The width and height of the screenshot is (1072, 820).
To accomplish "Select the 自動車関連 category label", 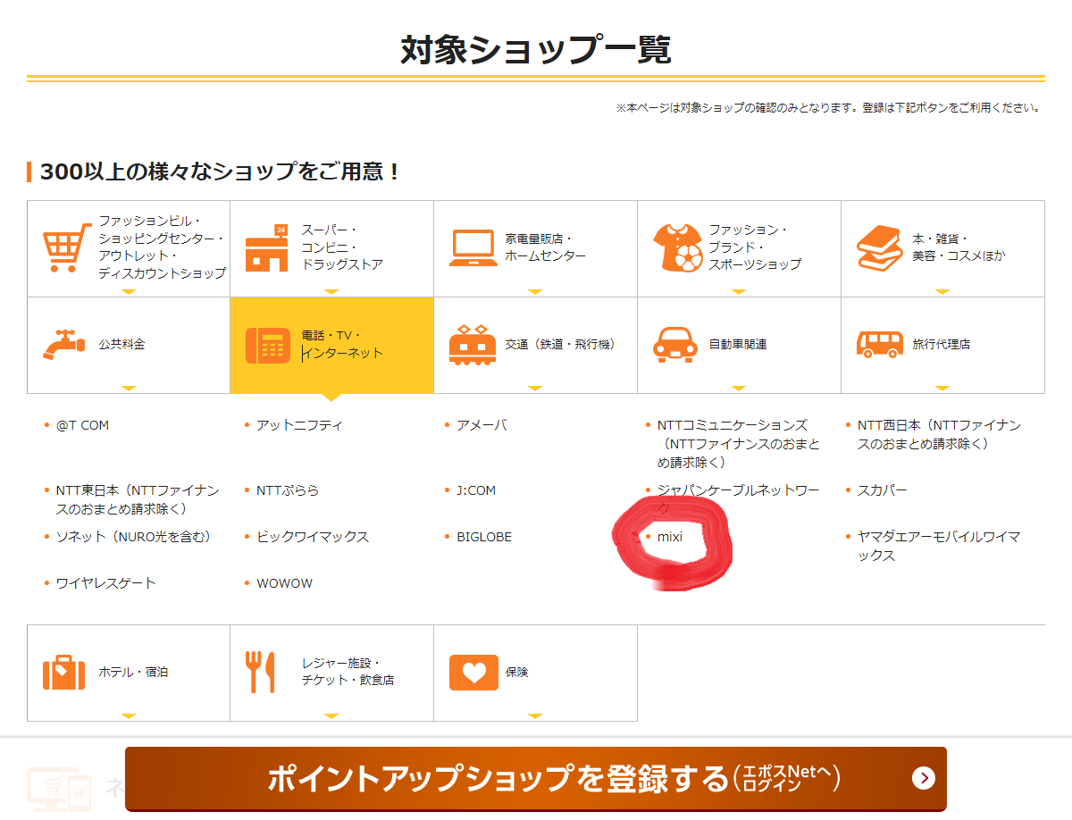I will pos(738,344).
